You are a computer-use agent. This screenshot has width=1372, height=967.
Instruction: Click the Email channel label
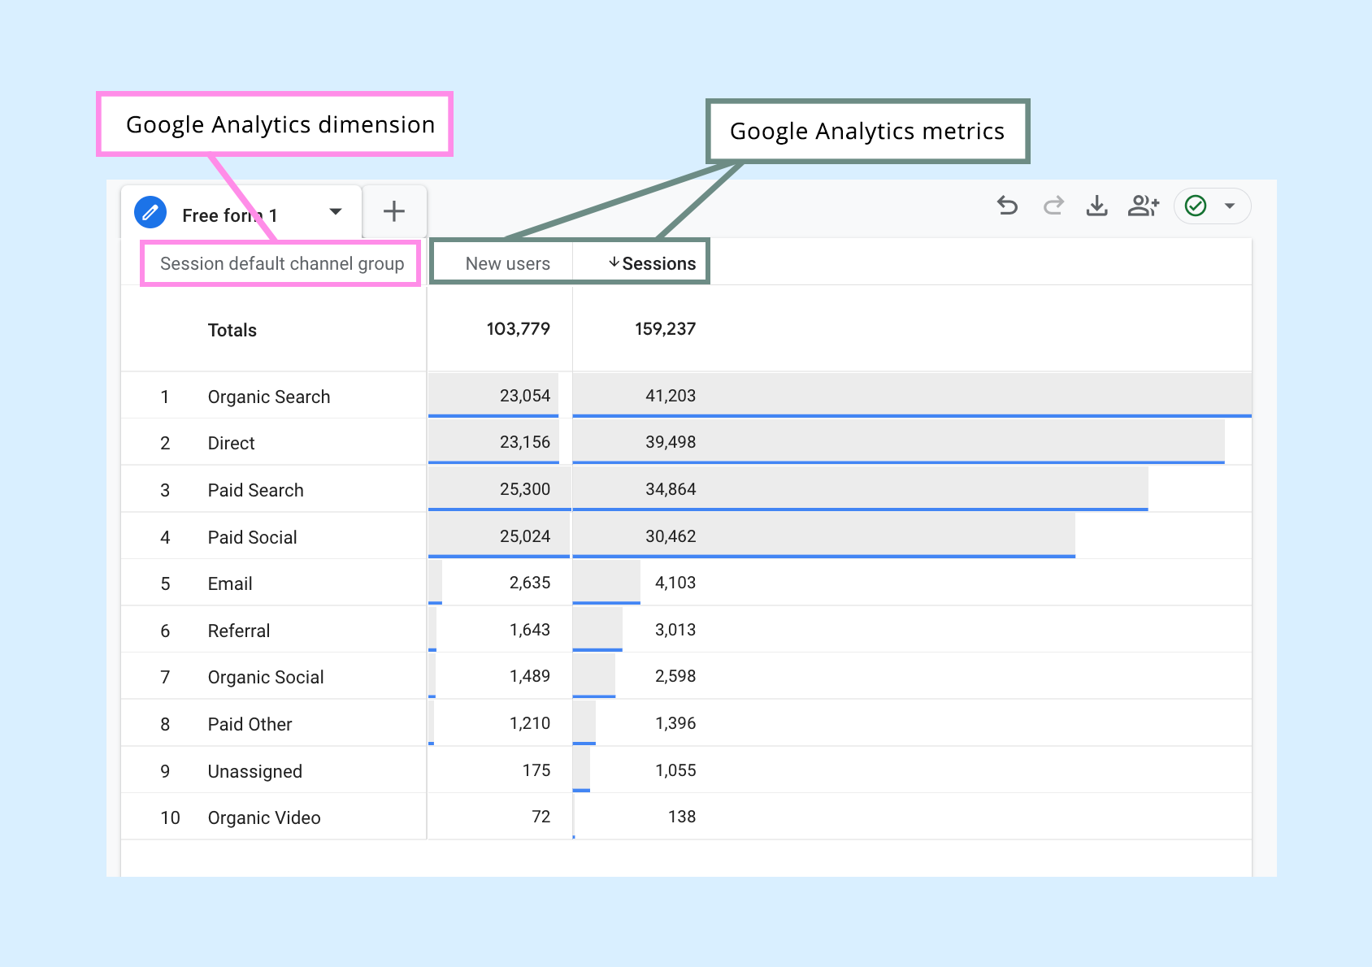(x=229, y=583)
